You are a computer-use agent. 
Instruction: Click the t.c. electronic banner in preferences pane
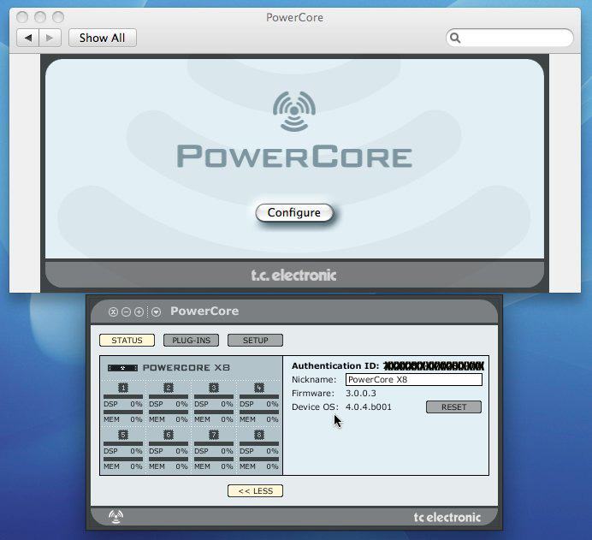point(294,275)
